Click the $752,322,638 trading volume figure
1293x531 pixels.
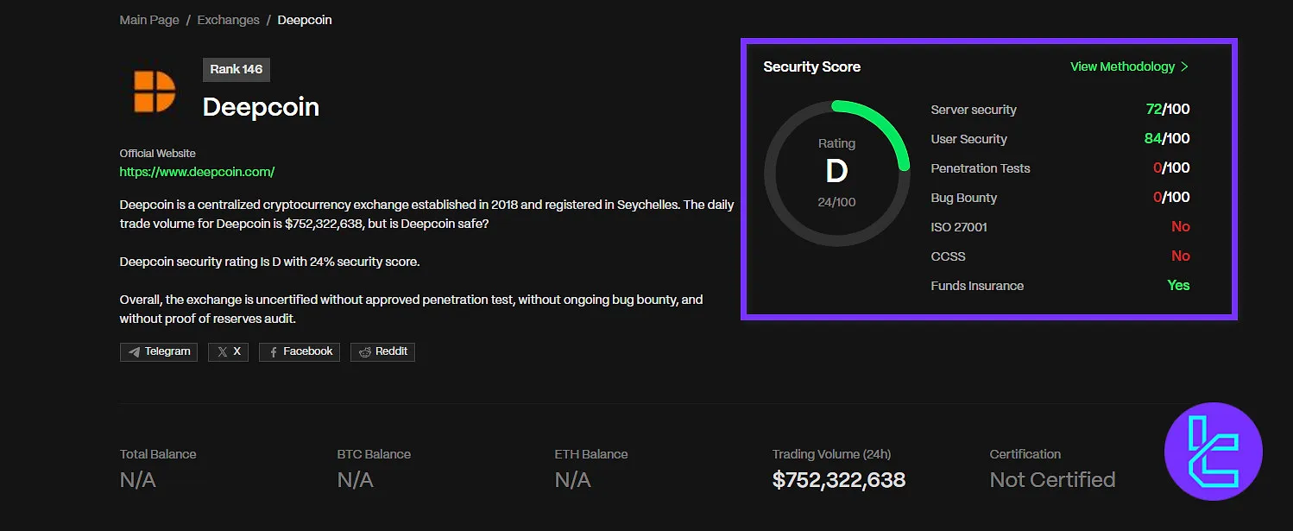tap(839, 480)
